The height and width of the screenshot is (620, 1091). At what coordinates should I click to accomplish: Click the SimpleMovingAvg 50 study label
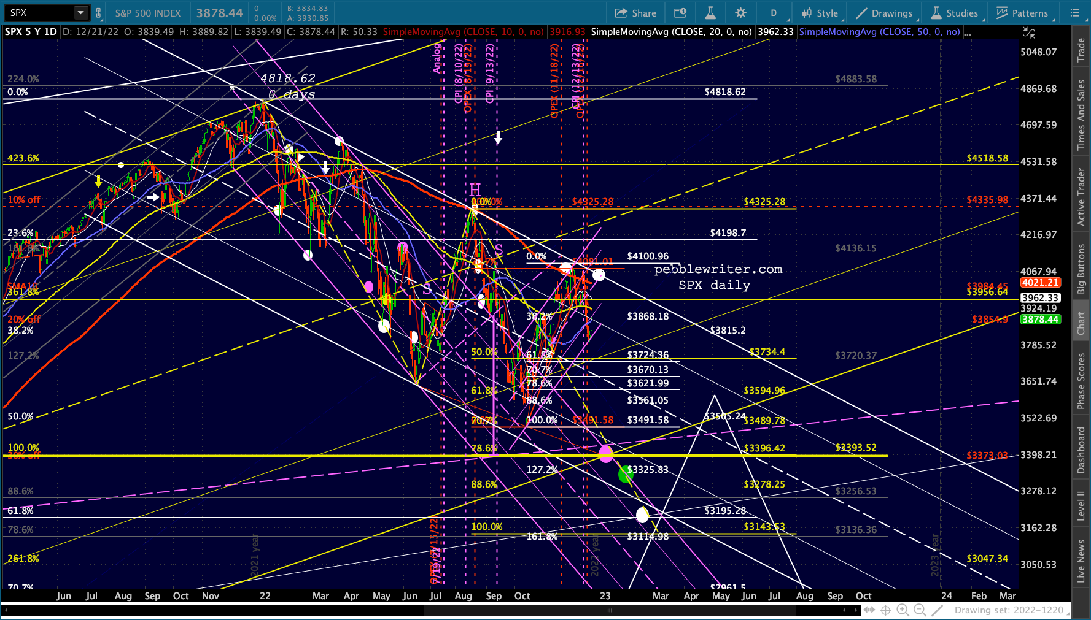pyautogui.click(x=880, y=32)
